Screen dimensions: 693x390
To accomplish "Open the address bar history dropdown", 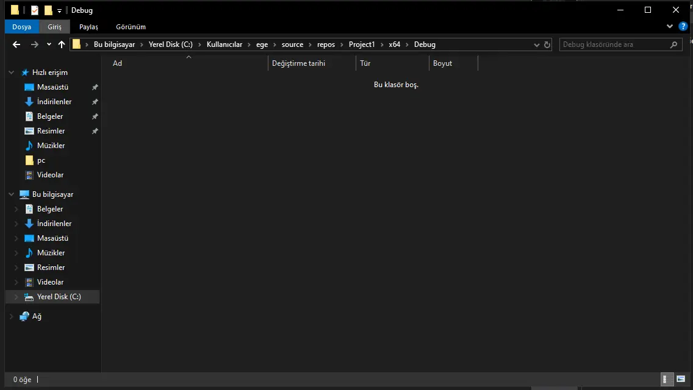I will (x=537, y=44).
